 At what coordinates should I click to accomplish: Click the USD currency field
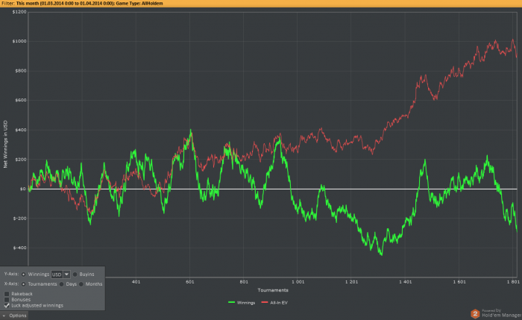tap(57, 274)
